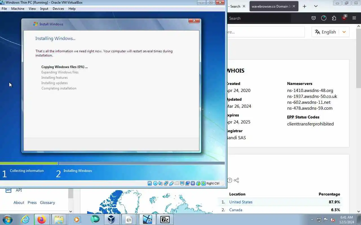Open a new Firefox tab with plus button

[x=304, y=6]
